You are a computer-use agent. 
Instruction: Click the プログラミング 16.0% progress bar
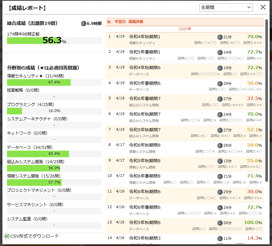[x=54, y=111]
